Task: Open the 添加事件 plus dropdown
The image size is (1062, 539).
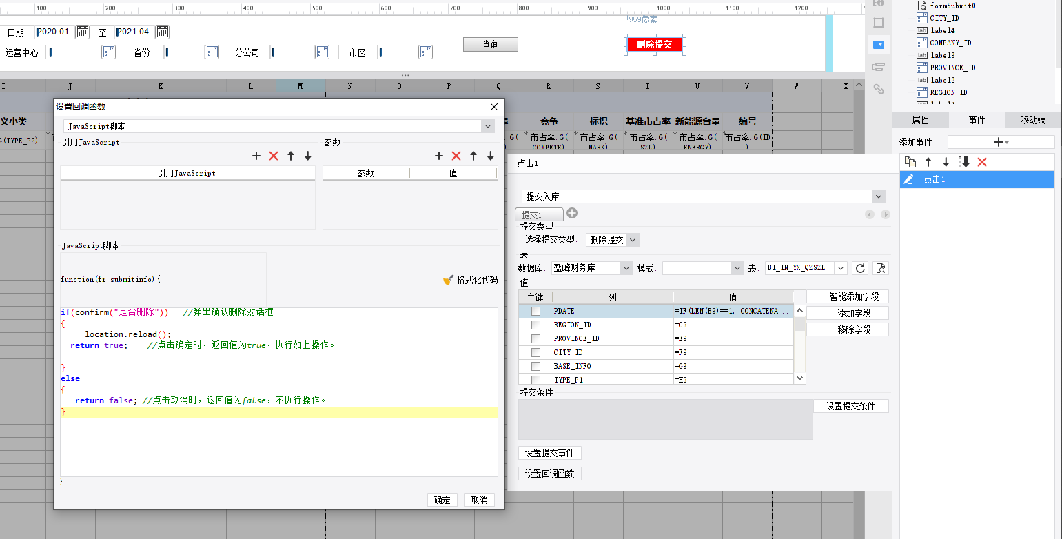Action: click(x=1001, y=142)
